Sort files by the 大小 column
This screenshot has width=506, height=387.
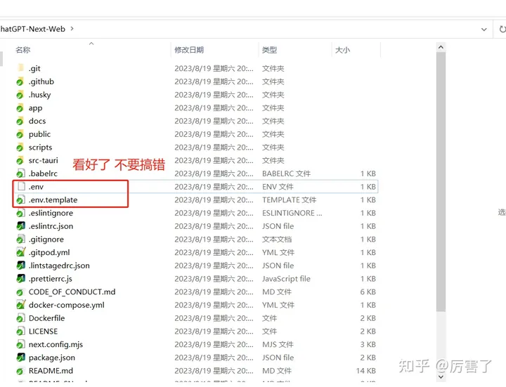343,50
